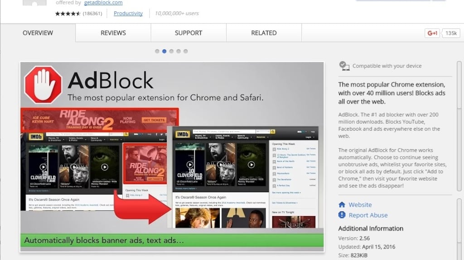Click the AdBlock stop-hand logo in screenshot
The width and height of the screenshot is (464, 260).
coord(43,85)
